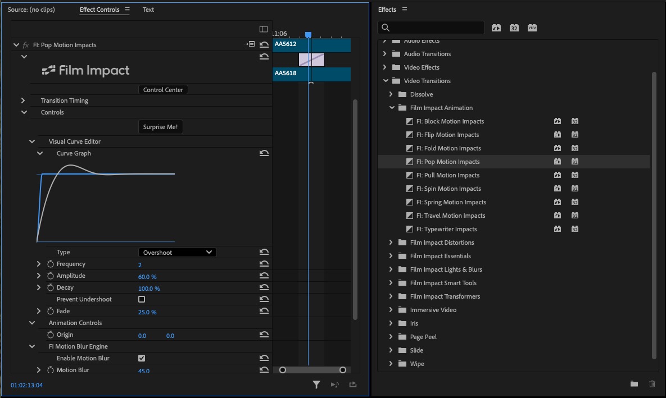The height and width of the screenshot is (398, 666).
Task: Uncheck the Enable Motion Blur checkbox
Action: pyautogui.click(x=142, y=358)
